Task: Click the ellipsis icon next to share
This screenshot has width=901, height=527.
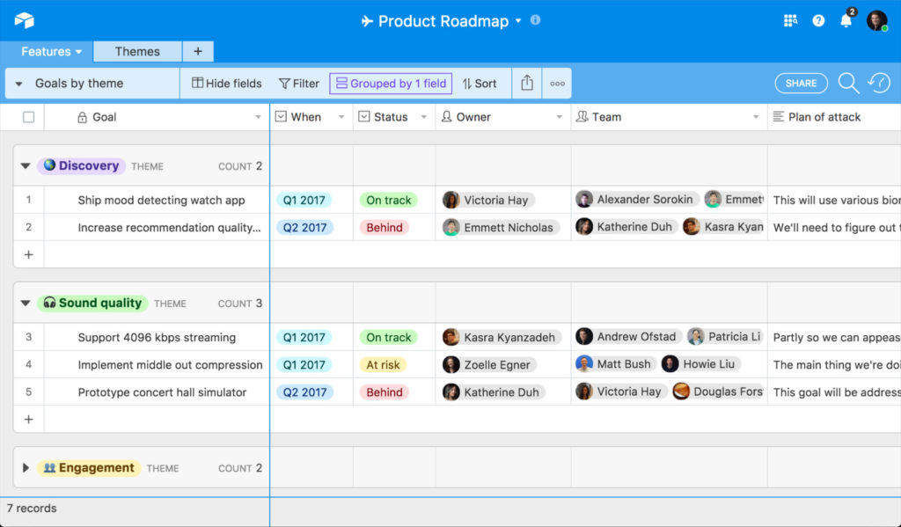Action: click(x=557, y=83)
